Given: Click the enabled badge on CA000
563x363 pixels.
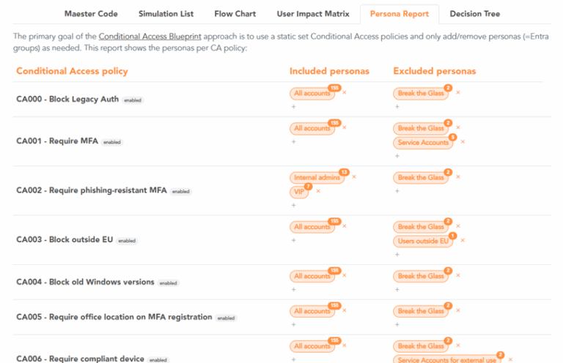Looking at the screenshot, I should point(133,100).
